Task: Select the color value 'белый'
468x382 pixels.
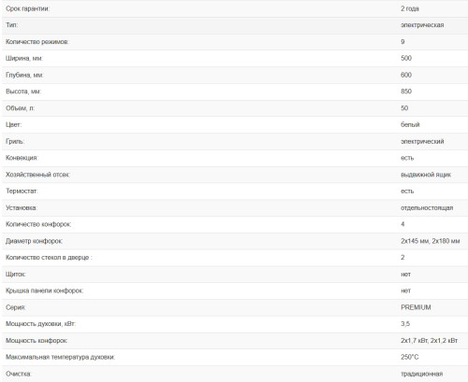Action: pyautogui.click(x=410, y=125)
